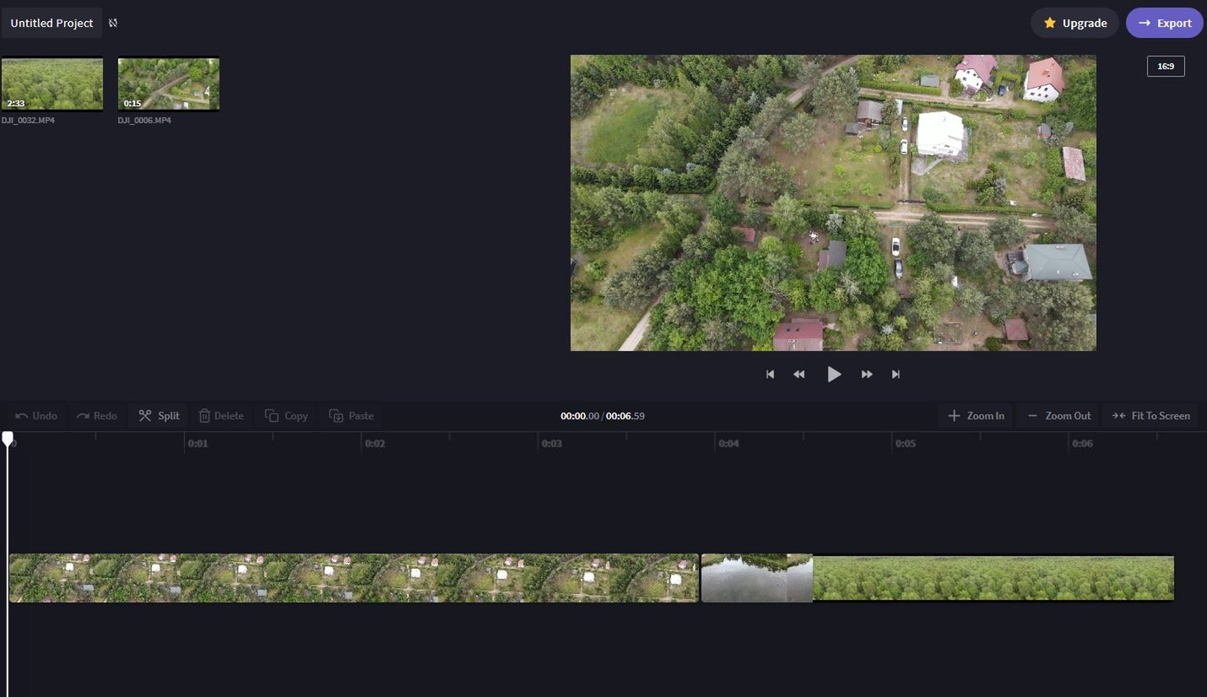The image size is (1207, 697).
Task: Click the rewind icon
Action: (x=799, y=374)
